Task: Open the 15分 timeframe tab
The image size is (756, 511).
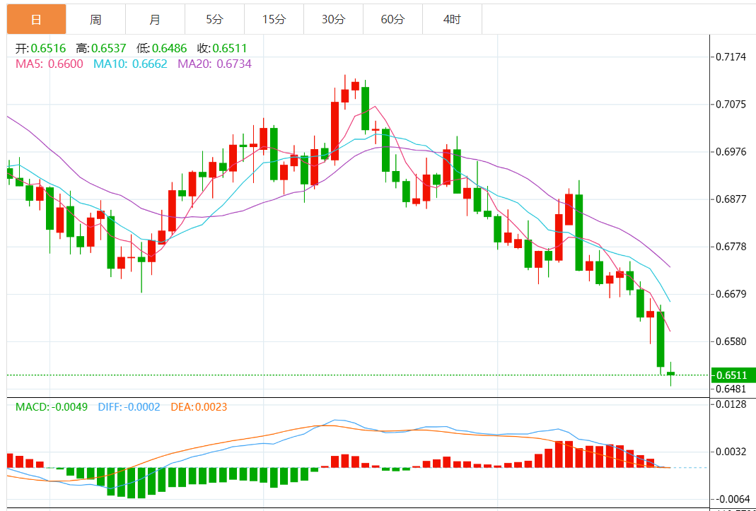Action: click(x=274, y=19)
